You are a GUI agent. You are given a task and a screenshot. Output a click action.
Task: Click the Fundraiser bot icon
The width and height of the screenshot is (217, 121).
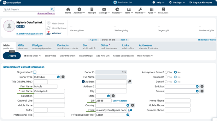click(115, 3)
